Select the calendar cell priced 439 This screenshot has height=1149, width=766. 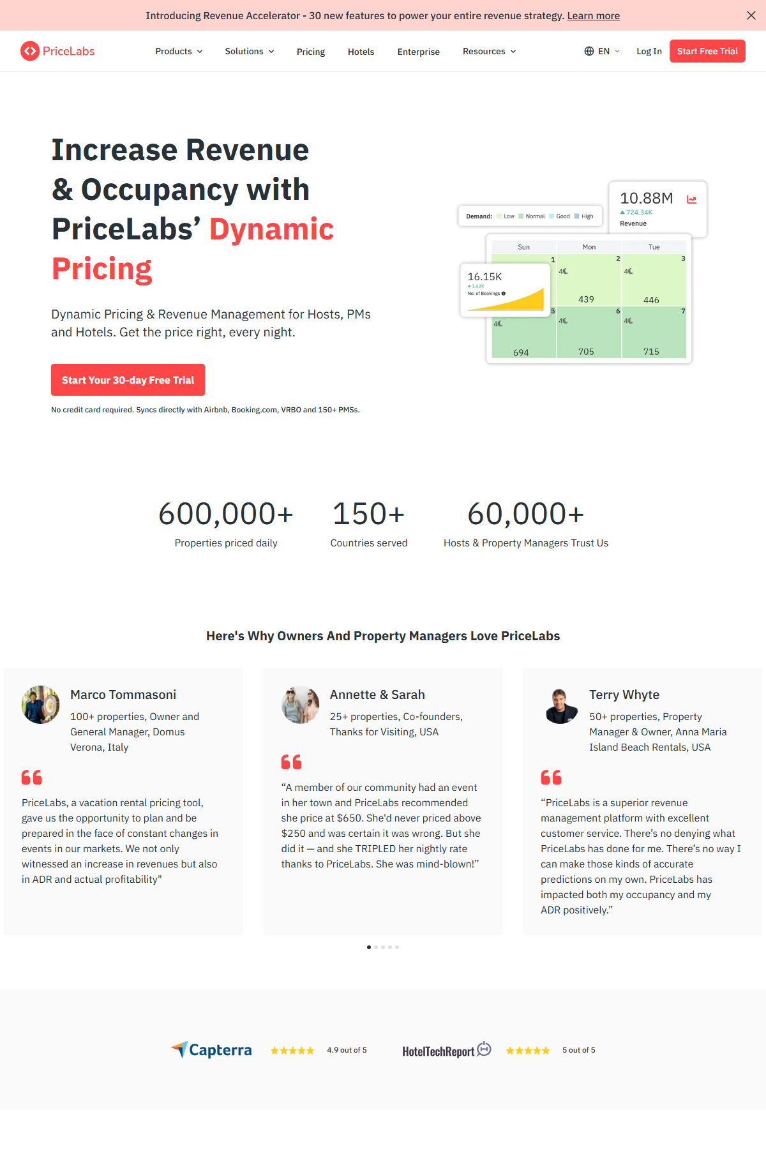(x=589, y=280)
